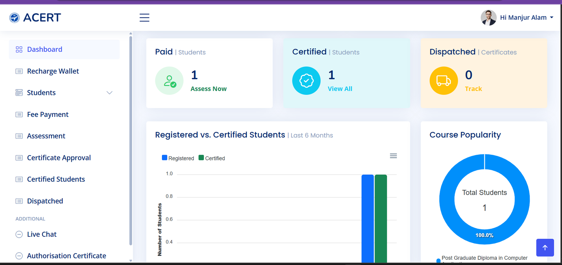Go to Certificate Approval page

tap(59, 158)
